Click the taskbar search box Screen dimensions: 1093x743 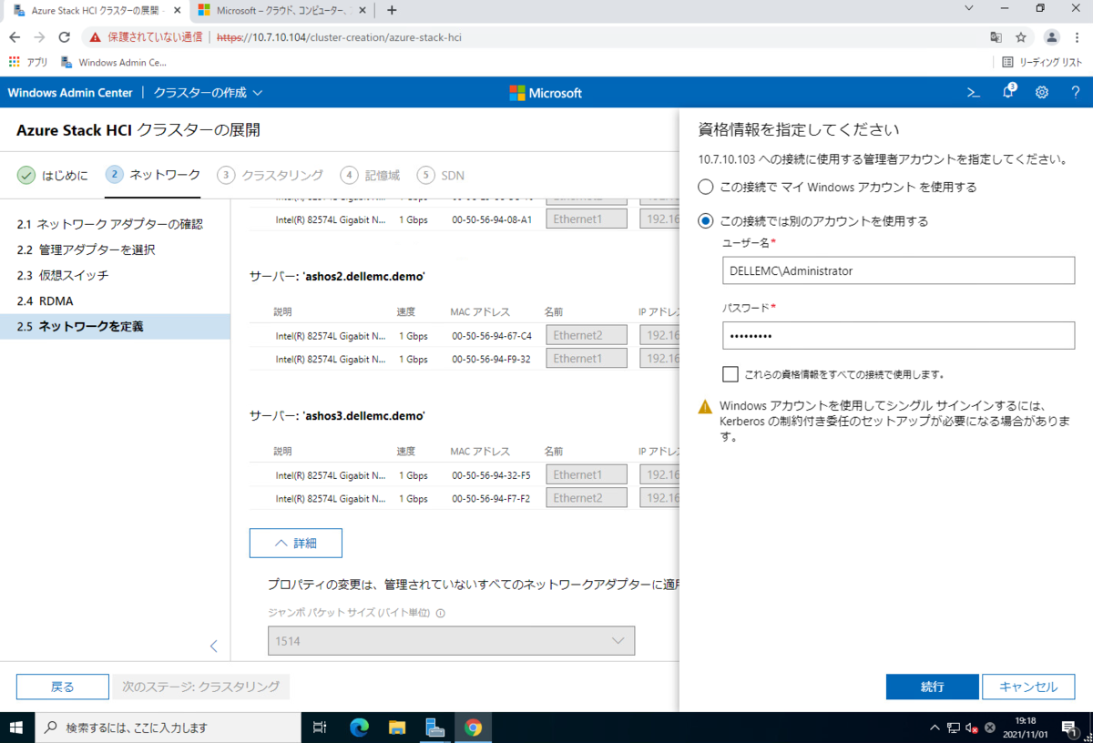tap(169, 728)
